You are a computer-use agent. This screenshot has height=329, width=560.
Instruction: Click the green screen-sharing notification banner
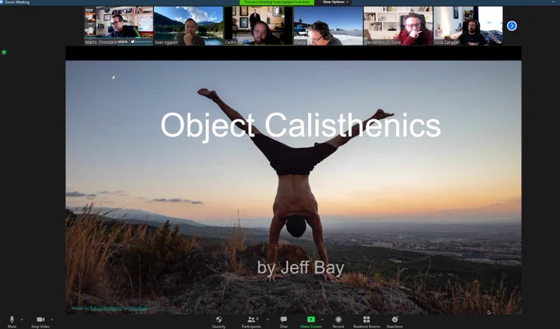pos(277,2)
